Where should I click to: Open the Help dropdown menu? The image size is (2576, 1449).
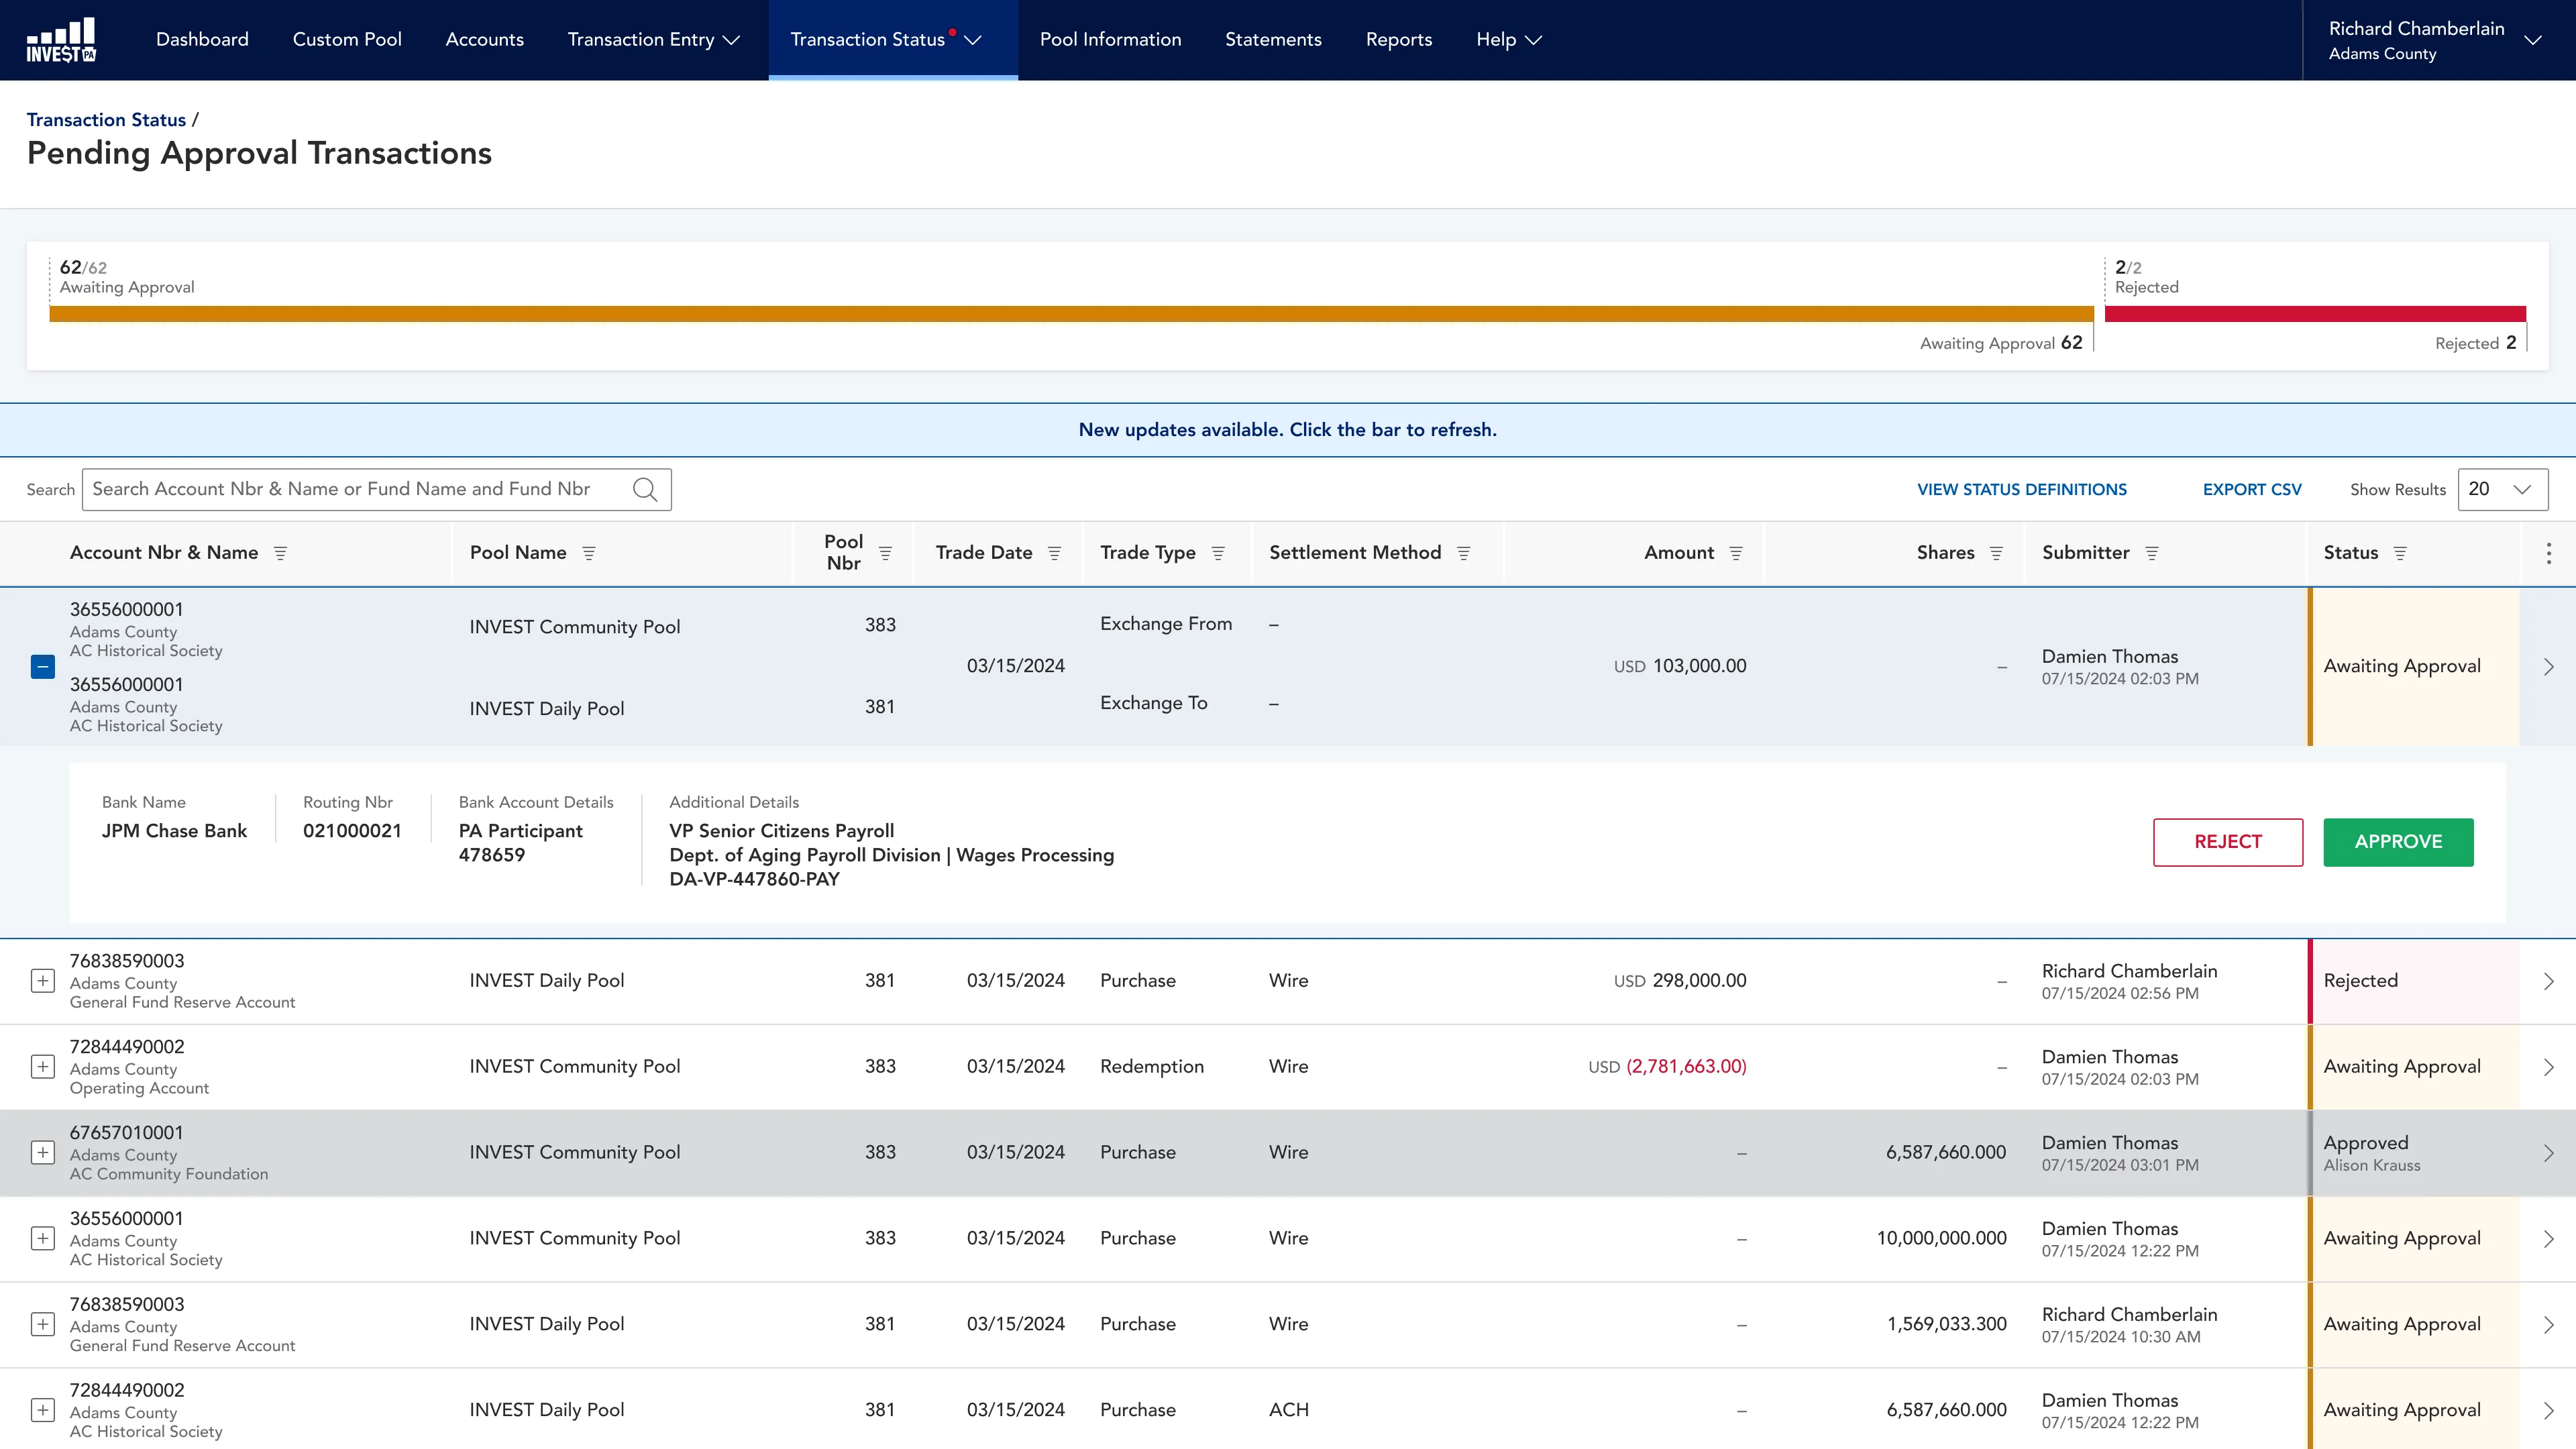[x=1508, y=40]
